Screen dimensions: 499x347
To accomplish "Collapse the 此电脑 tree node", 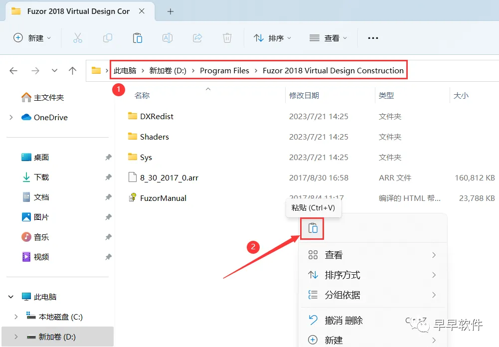I will point(11,297).
